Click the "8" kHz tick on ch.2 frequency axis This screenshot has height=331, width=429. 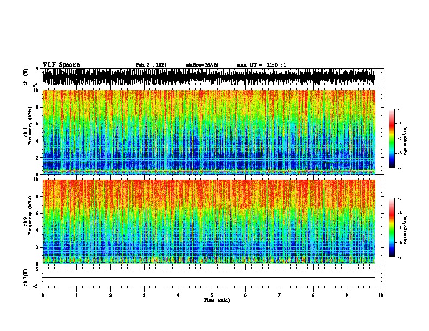[x=38, y=197]
